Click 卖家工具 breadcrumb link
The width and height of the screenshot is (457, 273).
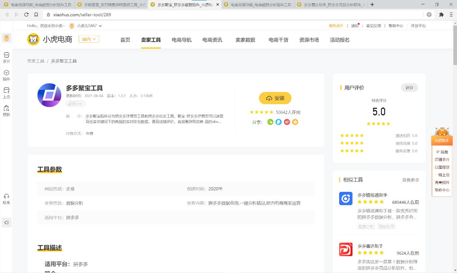coord(36,61)
